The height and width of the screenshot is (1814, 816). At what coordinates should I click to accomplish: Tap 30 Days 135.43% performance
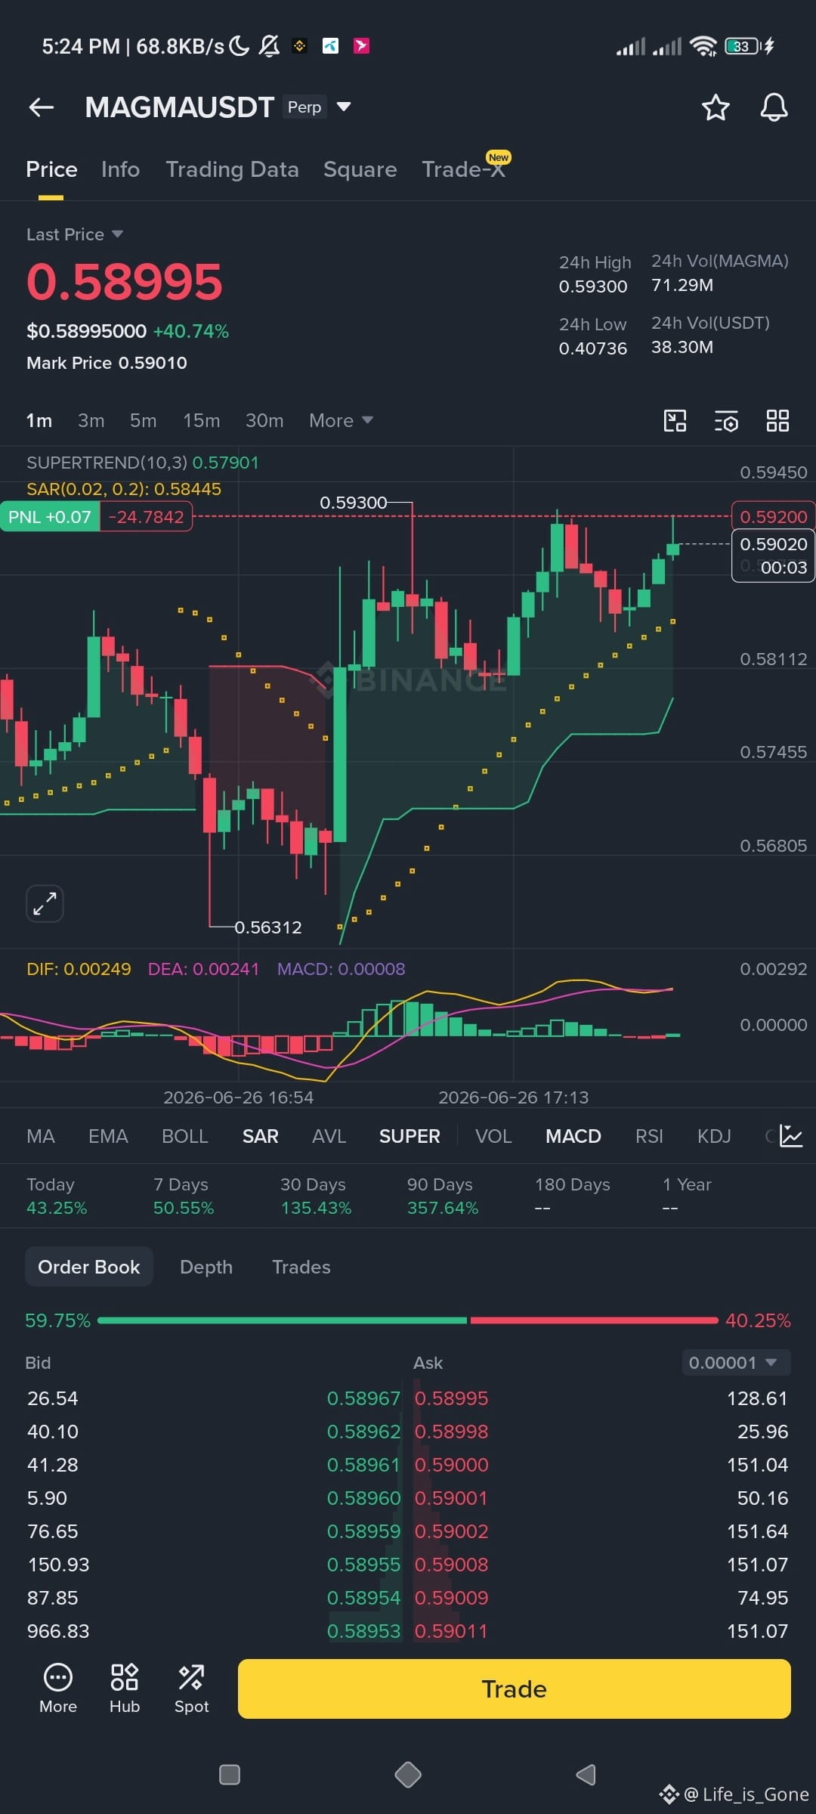tap(316, 1196)
